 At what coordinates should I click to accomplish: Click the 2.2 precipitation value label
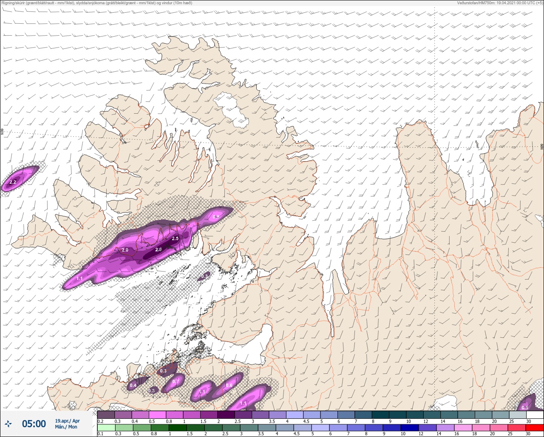[x=13, y=182]
